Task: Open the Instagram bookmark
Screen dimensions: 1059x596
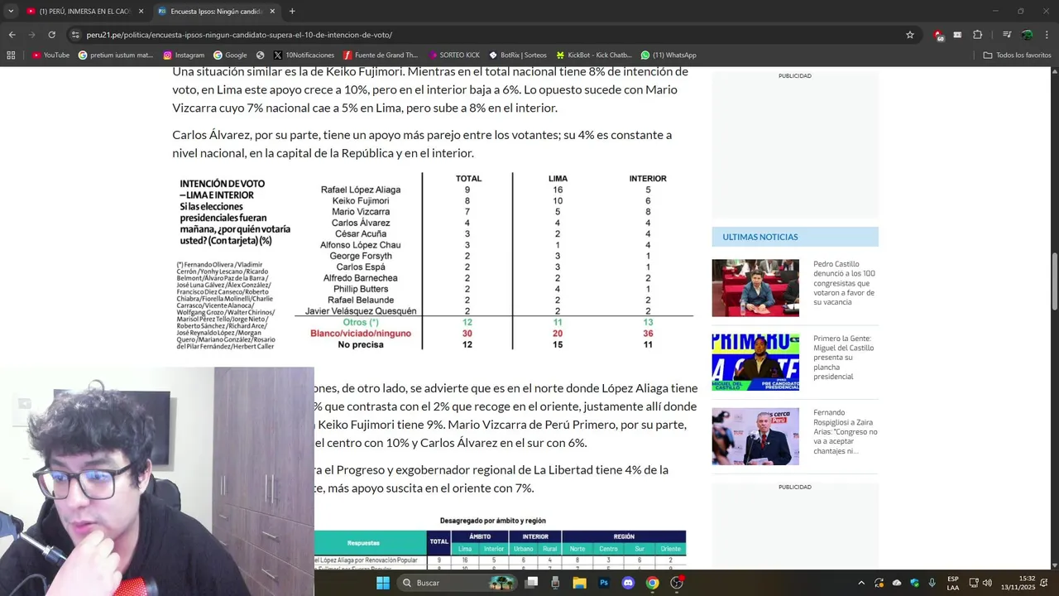Action: pos(184,55)
